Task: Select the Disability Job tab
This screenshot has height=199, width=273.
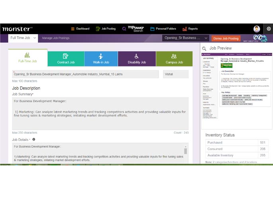Action: [137, 59]
